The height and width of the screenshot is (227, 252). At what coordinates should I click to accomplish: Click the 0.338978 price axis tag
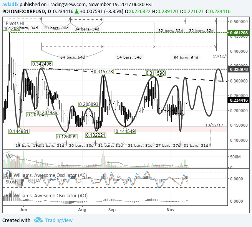click(239, 69)
